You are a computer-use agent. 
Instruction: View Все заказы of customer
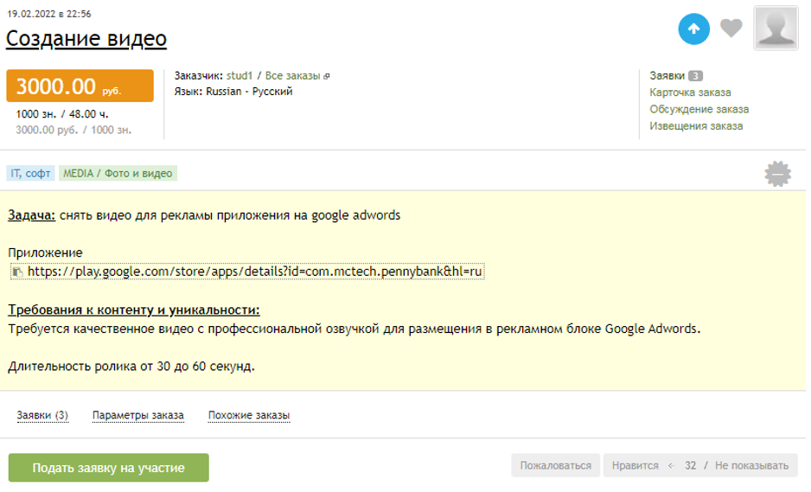pyautogui.click(x=292, y=75)
